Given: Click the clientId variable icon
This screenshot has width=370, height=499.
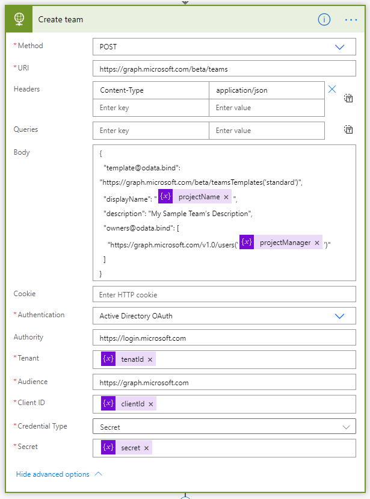Looking at the screenshot, I should coord(108,403).
